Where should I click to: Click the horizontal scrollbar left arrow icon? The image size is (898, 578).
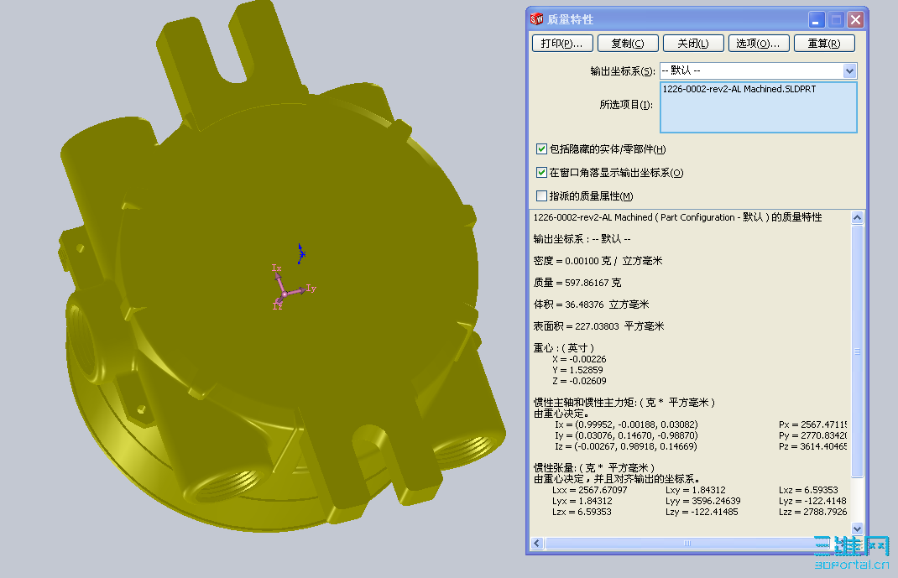coord(535,544)
